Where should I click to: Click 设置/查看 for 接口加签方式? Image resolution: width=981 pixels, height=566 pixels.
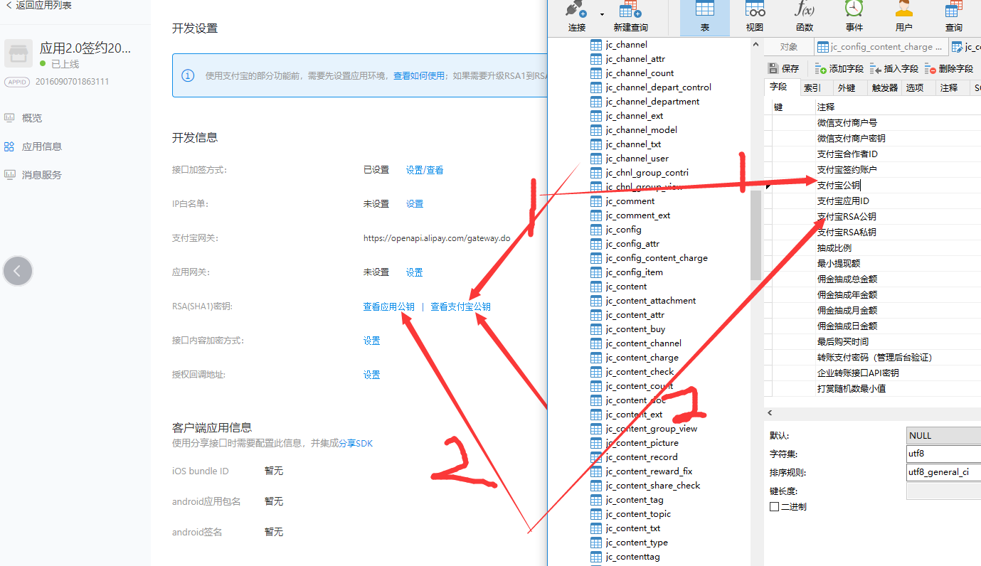click(x=425, y=170)
